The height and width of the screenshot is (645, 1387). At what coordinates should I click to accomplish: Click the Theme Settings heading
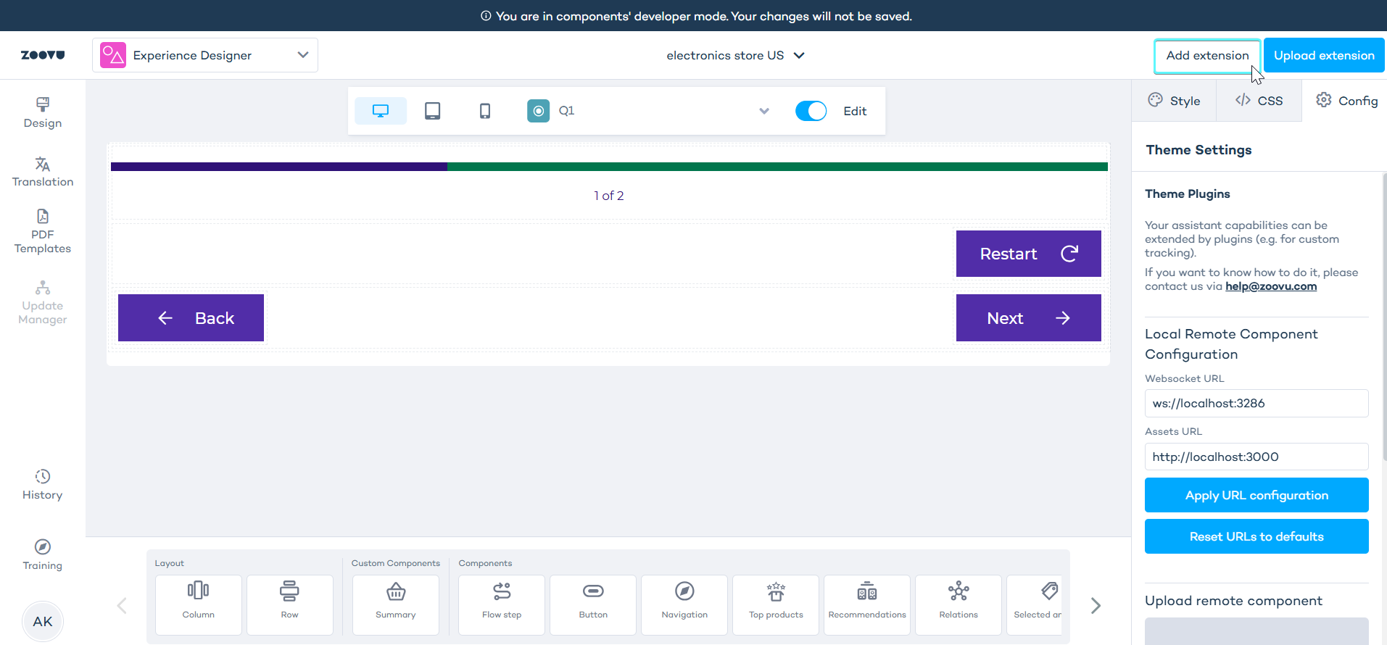(x=1198, y=150)
